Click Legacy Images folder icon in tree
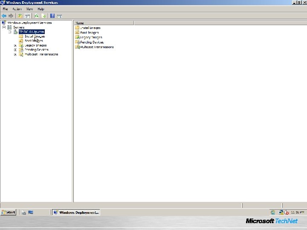The width and height of the screenshot is (307, 230). pos(21,46)
